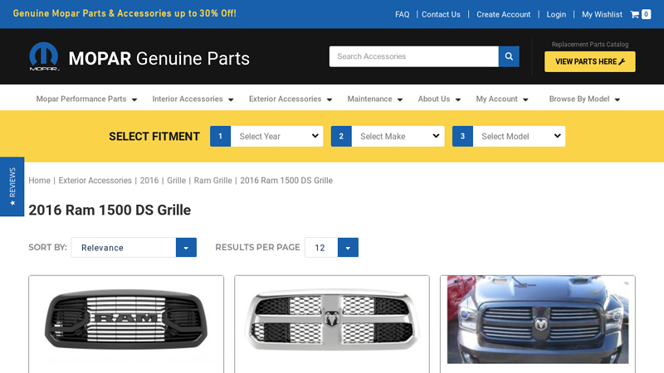Click the cart item count badge
Image resolution: width=664 pixels, height=373 pixels.
[647, 14]
